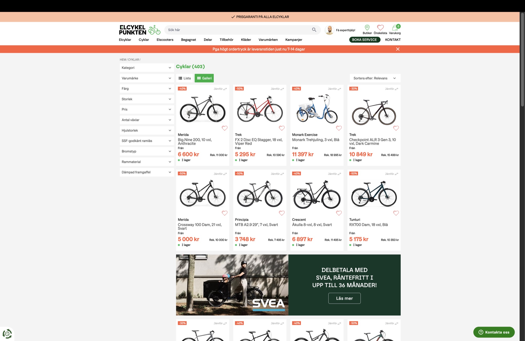Compare Principia MTB via Jämför
Viewport: 525px width, 341px height.
point(277,174)
